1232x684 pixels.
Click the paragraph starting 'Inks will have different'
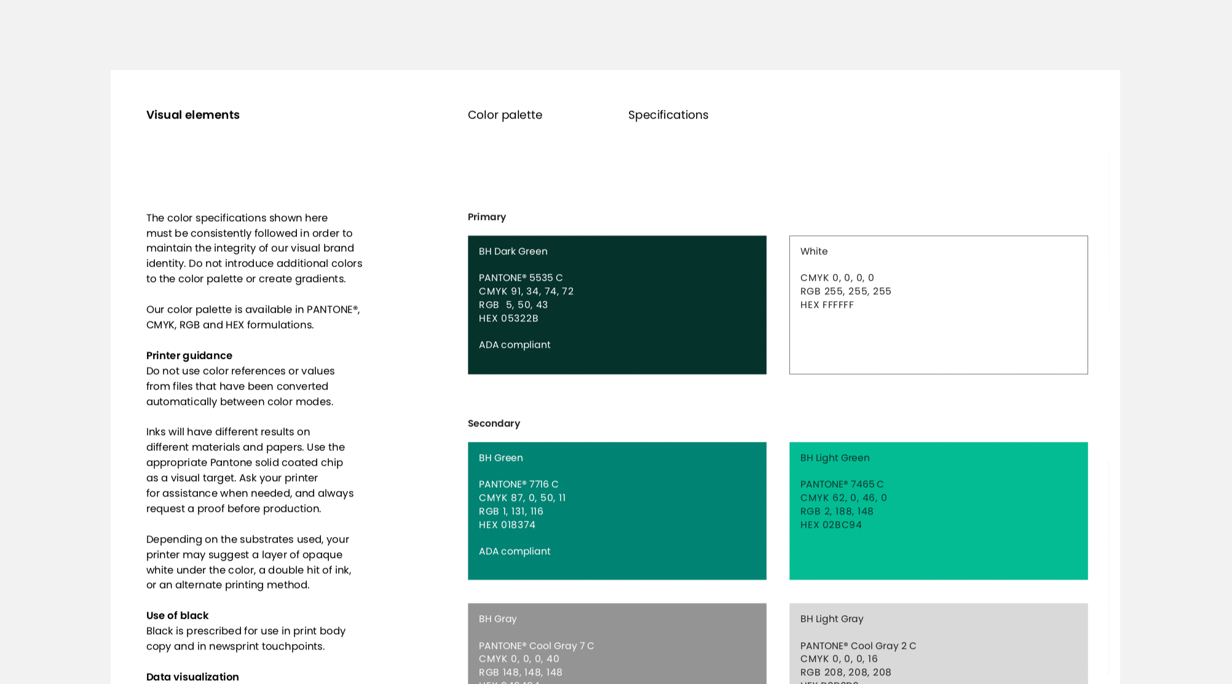tap(250, 470)
